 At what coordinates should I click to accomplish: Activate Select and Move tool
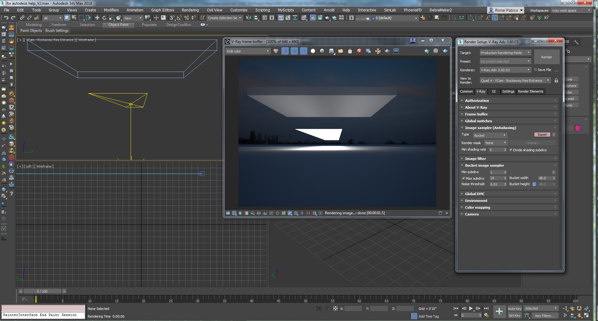coord(97,18)
